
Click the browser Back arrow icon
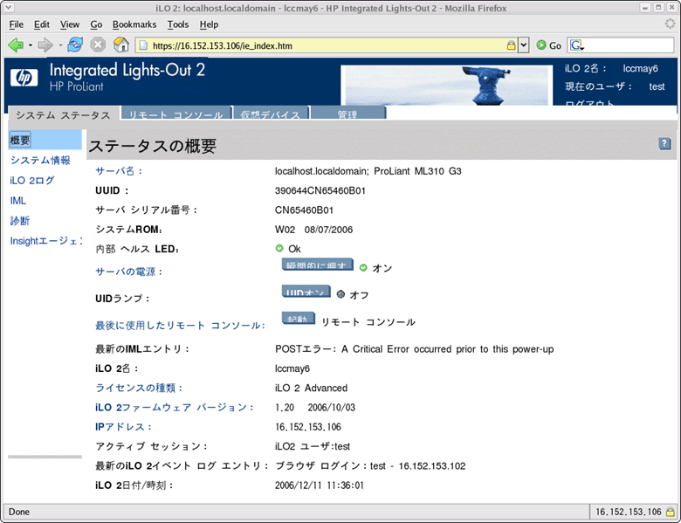15,45
